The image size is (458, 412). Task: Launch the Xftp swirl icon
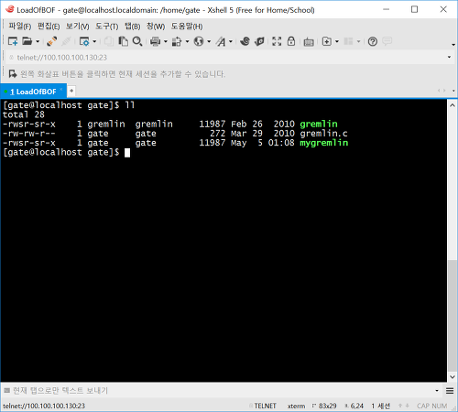[x=245, y=41]
